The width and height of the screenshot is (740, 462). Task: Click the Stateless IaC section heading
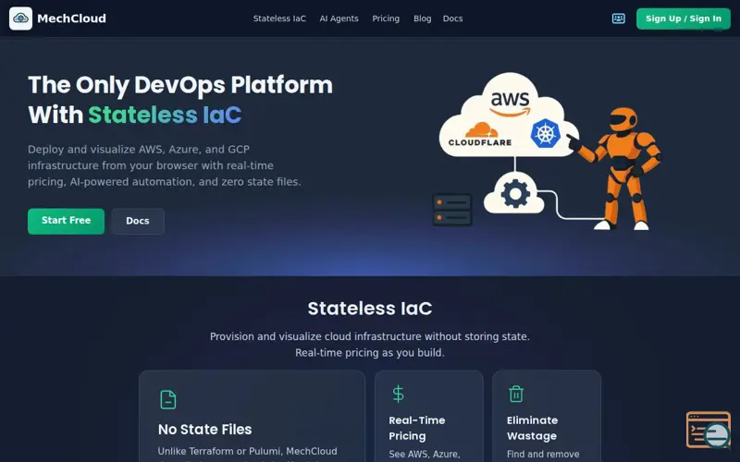click(369, 309)
